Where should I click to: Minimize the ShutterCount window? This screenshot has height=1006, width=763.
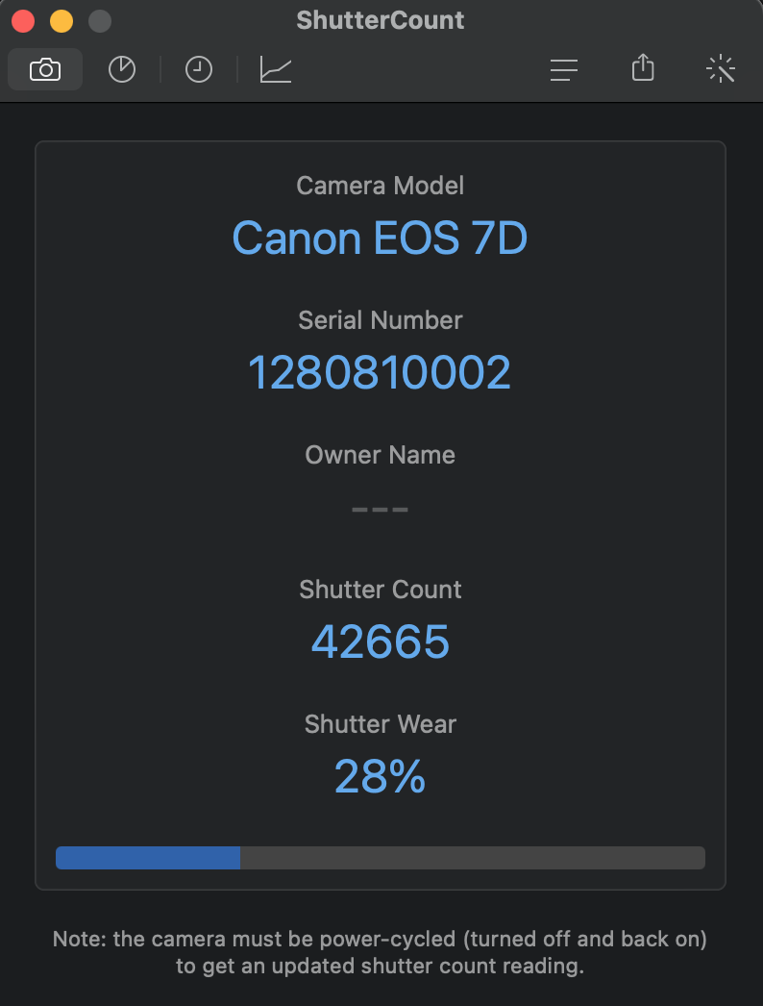[x=62, y=21]
